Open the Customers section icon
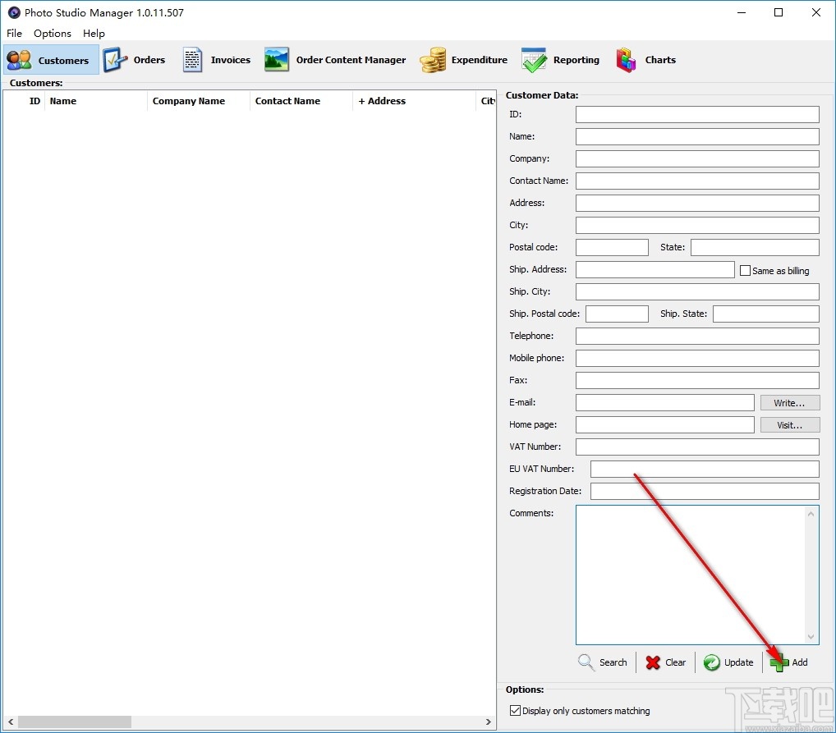This screenshot has width=836, height=733. (19, 60)
